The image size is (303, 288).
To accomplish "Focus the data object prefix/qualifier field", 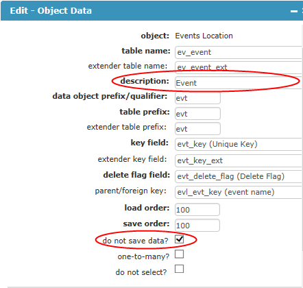I will (x=197, y=98).
